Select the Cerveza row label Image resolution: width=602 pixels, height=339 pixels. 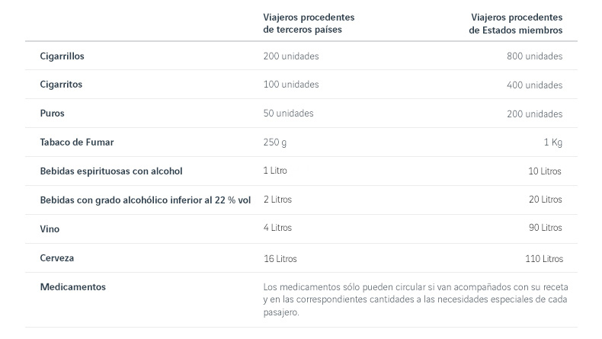[56, 259]
